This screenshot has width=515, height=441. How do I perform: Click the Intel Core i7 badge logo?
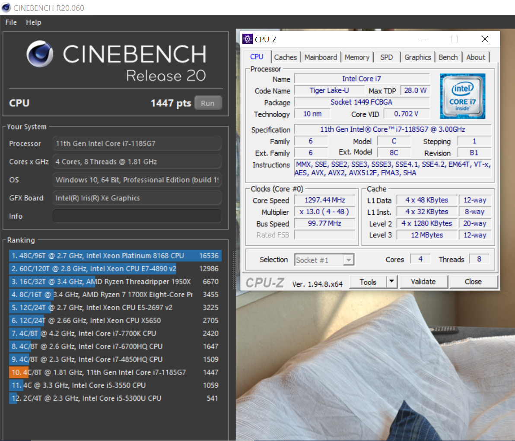click(x=462, y=96)
